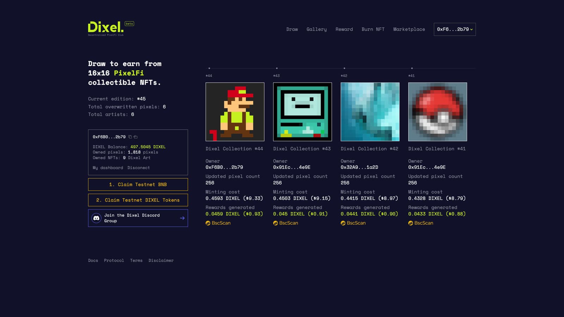Image resolution: width=564 pixels, height=317 pixels.
Task: Open the Marketplace page
Action: click(x=409, y=29)
